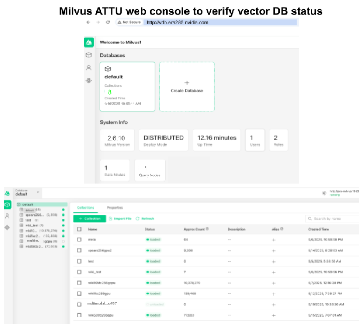
Task: Click the Alias column help icon
Action: click(x=282, y=229)
